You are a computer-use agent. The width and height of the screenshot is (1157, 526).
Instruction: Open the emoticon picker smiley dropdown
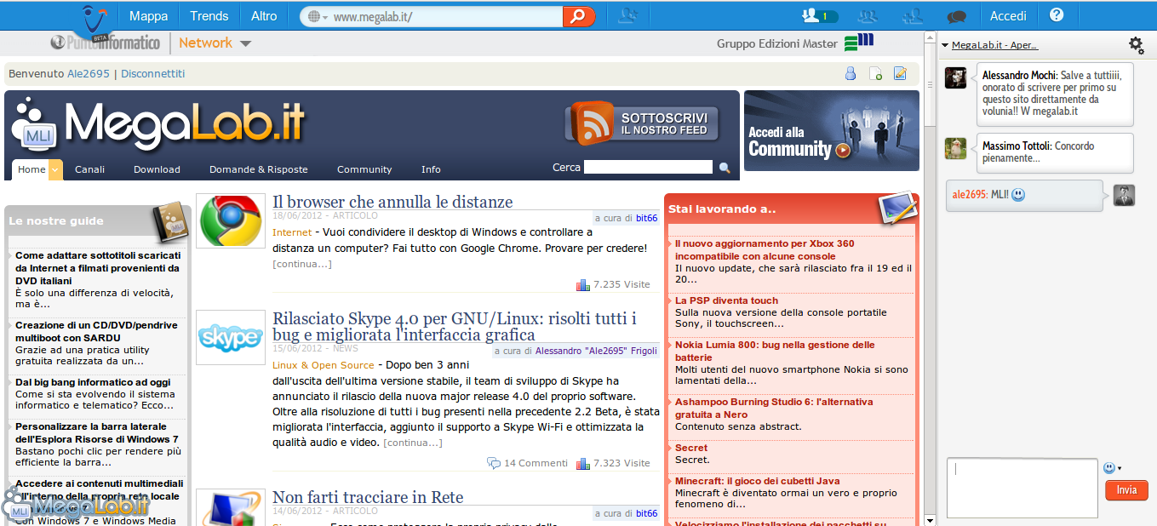click(1112, 467)
